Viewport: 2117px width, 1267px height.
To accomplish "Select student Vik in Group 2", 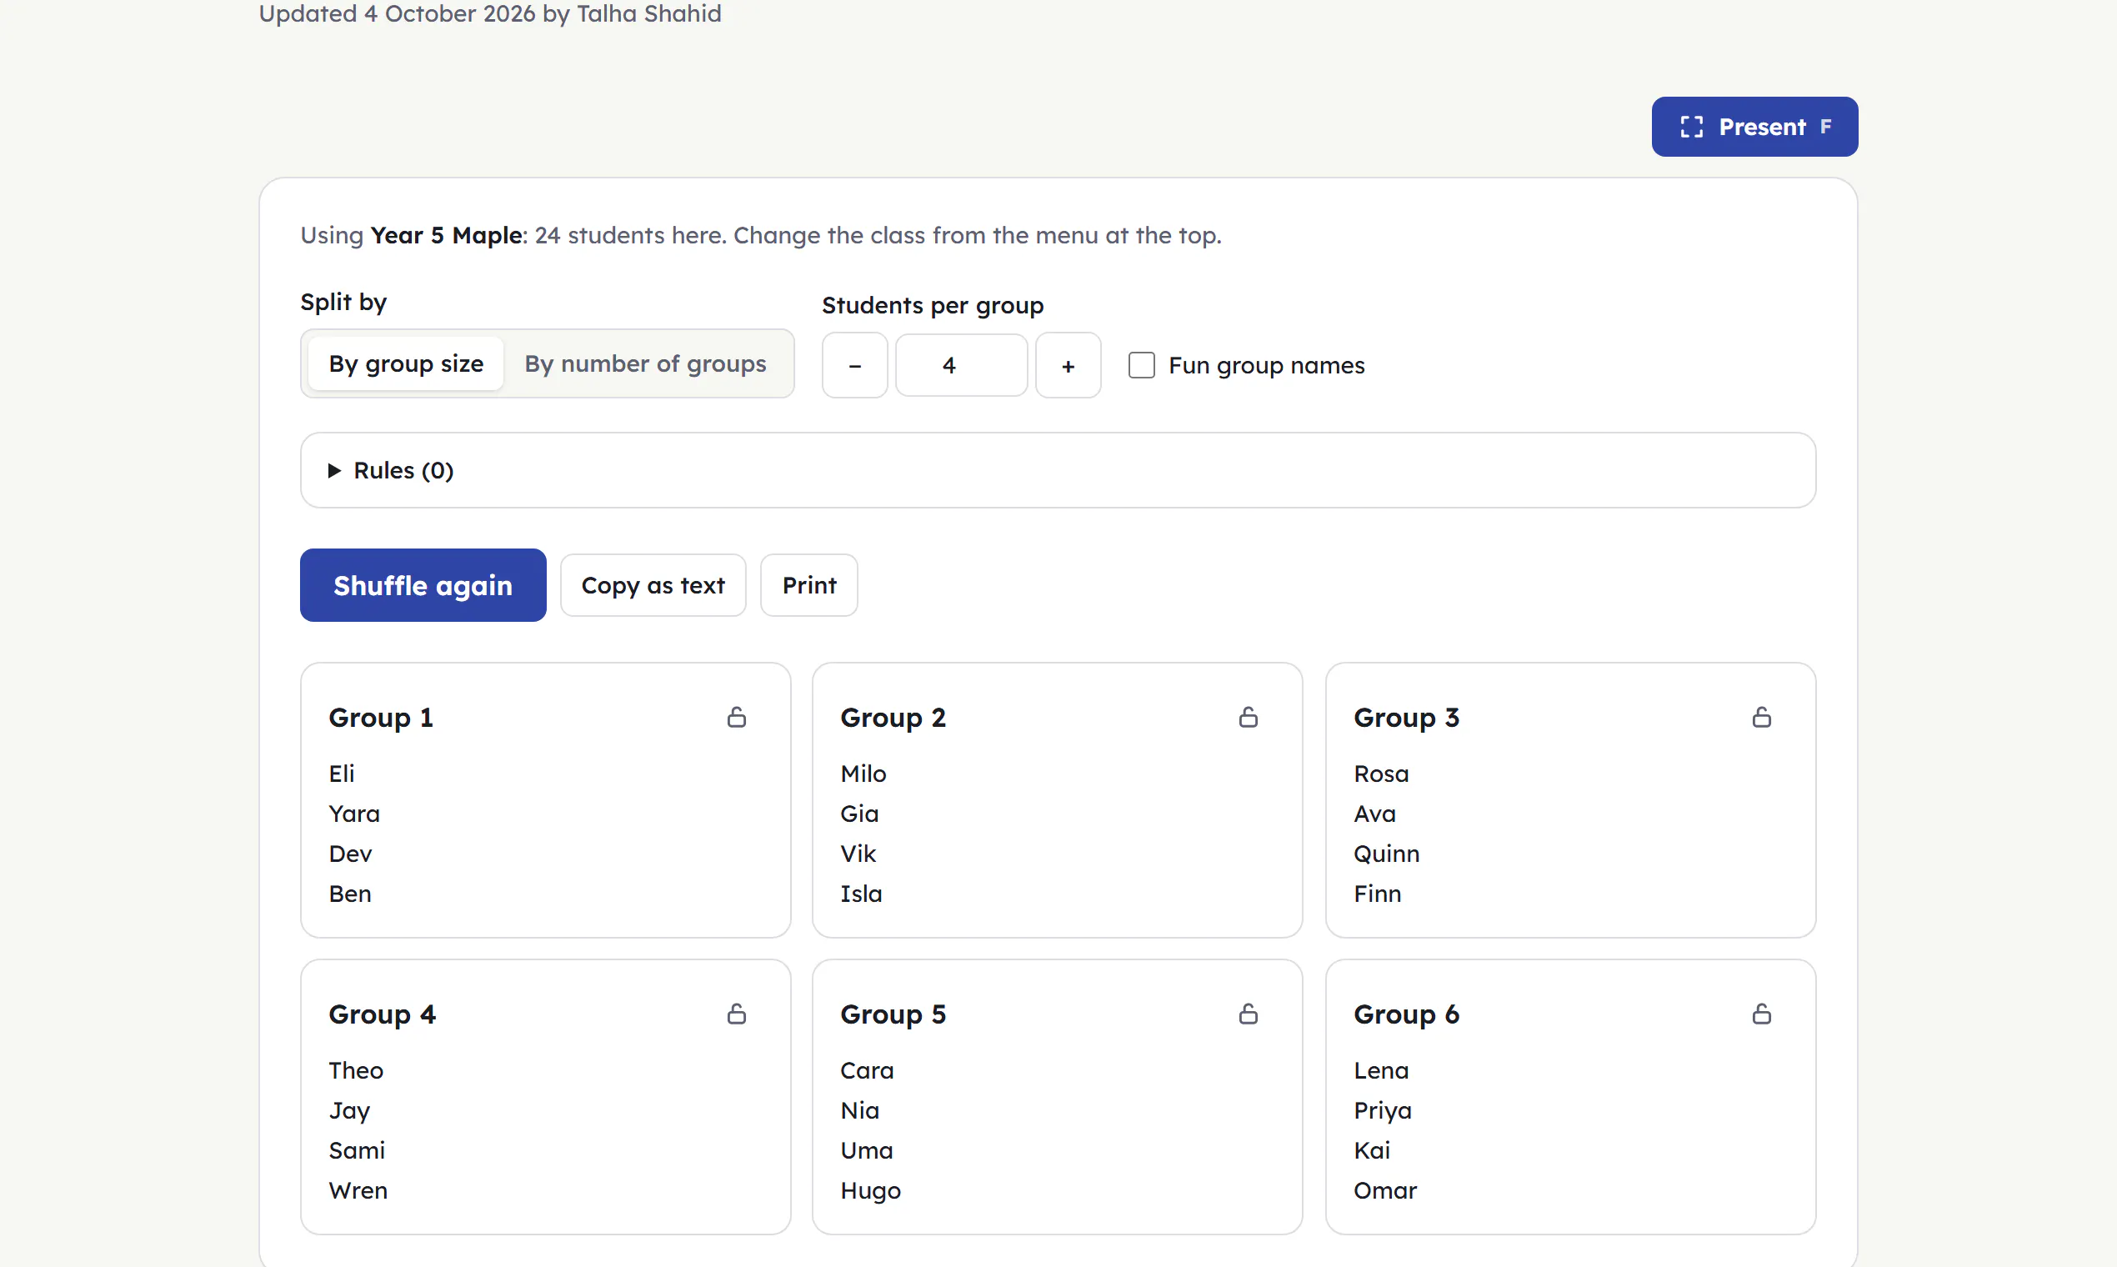I will 858,854.
